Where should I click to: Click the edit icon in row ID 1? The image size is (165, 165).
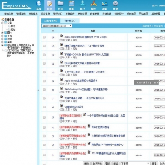click(x=89, y=152)
